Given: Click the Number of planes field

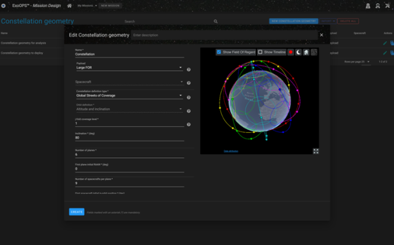Looking at the screenshot, I should [x=129, y=155].
